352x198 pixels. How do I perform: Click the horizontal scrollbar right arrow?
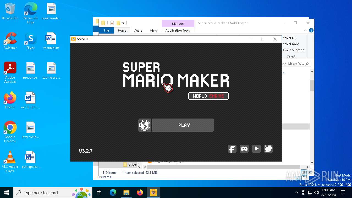pos(307,167)
